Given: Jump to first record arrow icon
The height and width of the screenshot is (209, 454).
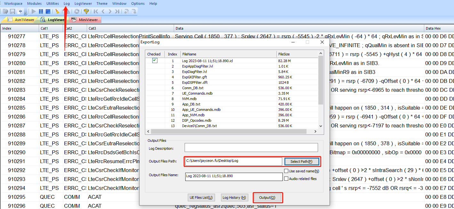Looking at the screenshot, I should (x=96, y=11).
